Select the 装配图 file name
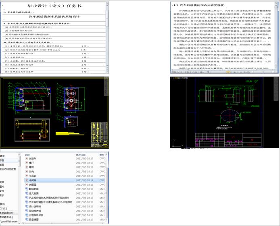280x226 pixels. (33, 185)
